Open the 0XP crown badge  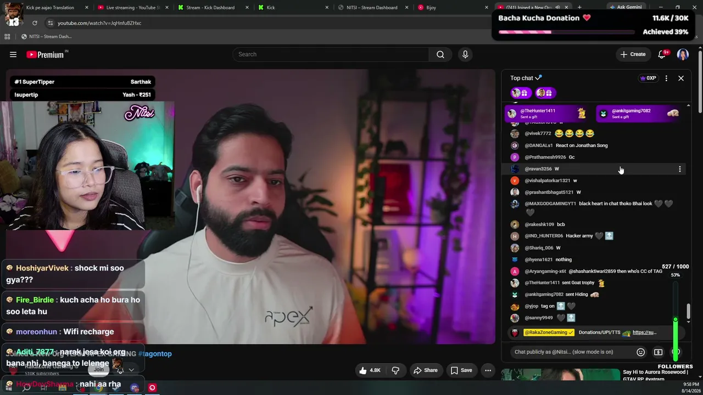[648, 78]
